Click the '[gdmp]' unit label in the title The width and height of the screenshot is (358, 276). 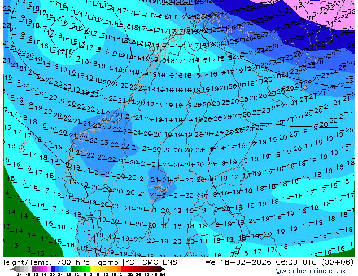click(108, 262)
